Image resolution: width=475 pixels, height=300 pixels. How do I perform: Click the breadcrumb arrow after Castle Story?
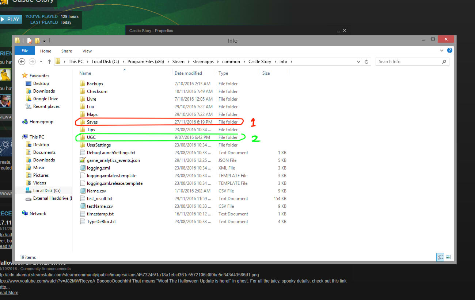275,62
